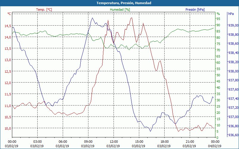Click the green '%' axis unit label
The width and height of the screenshot is (239, 149).
click(218, 14)
